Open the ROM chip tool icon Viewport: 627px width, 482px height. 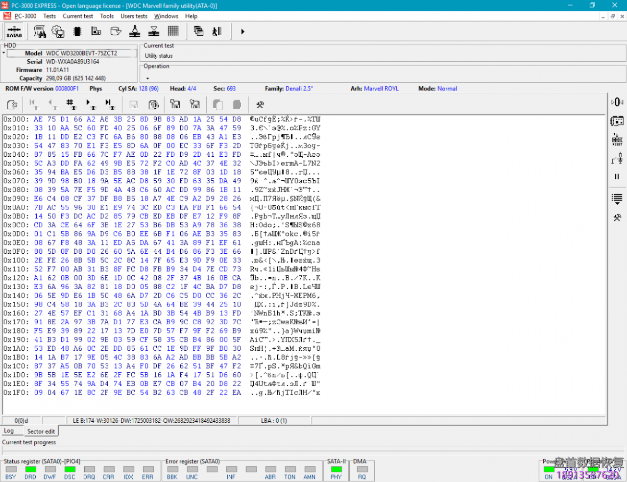coord(77,32)
